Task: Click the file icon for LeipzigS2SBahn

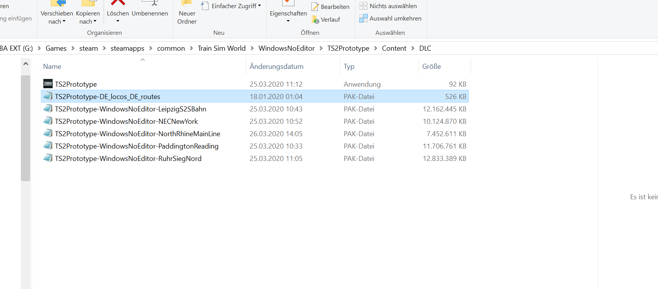Action: pyautogui.click(x=48, y=108)
